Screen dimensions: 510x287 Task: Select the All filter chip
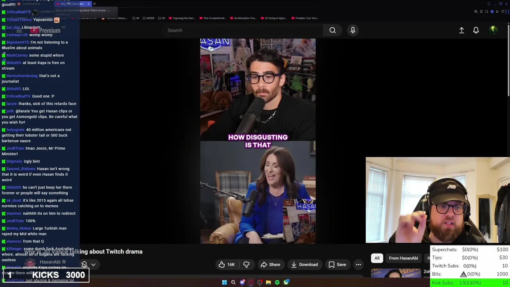coord(377,258)
